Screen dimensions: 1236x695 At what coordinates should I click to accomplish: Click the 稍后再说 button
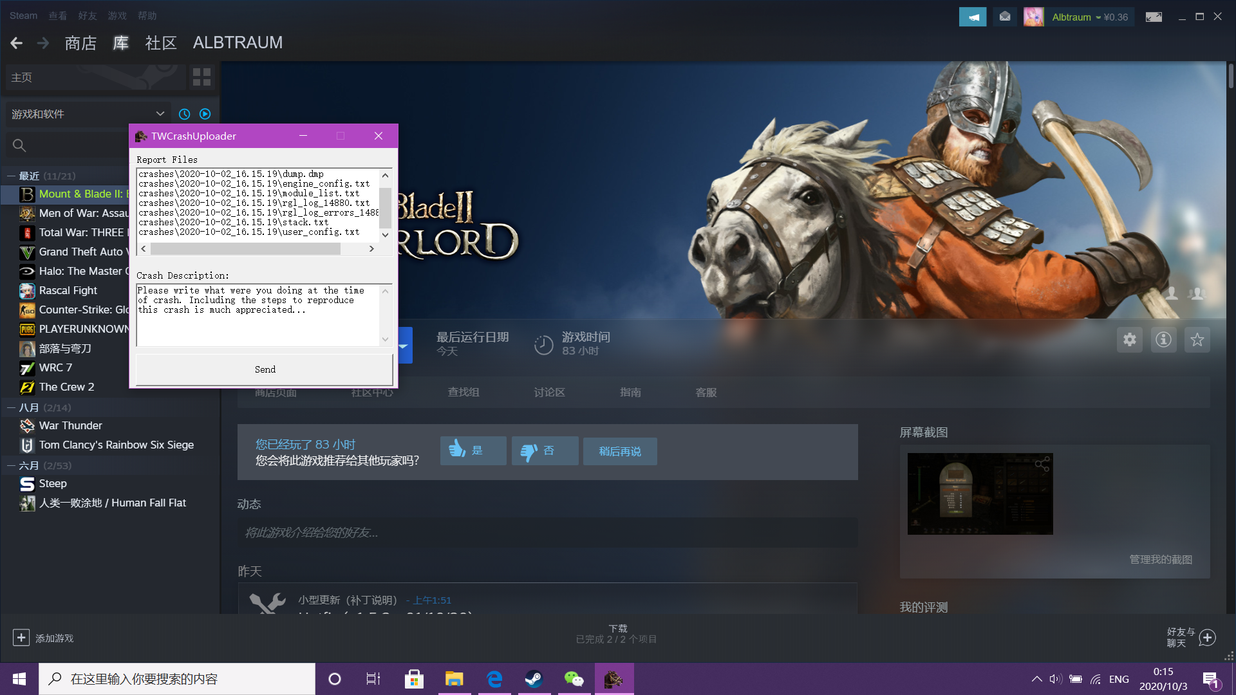coord(620,451)
